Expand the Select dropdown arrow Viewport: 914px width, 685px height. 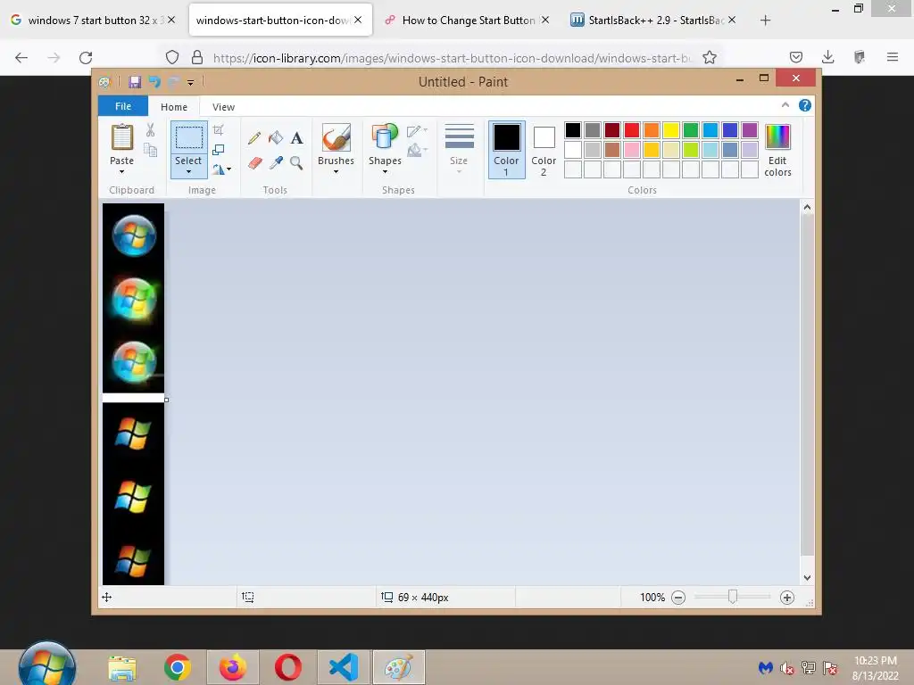(x=188, y=172)
